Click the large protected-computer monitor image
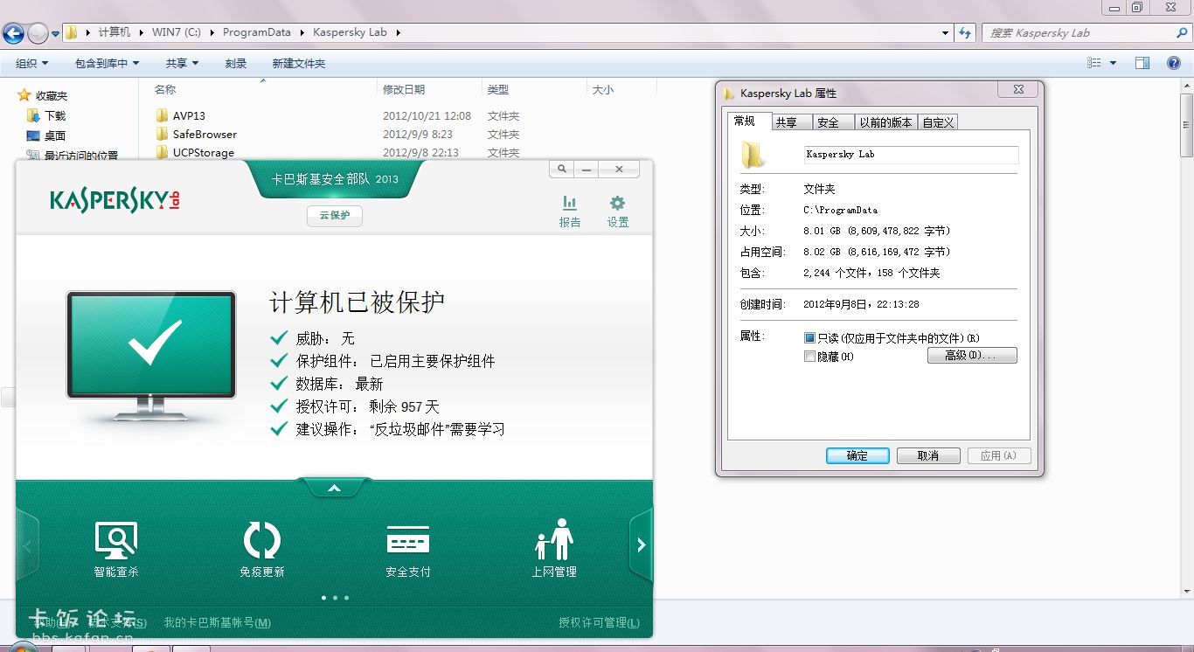This screenshot has width=1194, height=652. 151,357
